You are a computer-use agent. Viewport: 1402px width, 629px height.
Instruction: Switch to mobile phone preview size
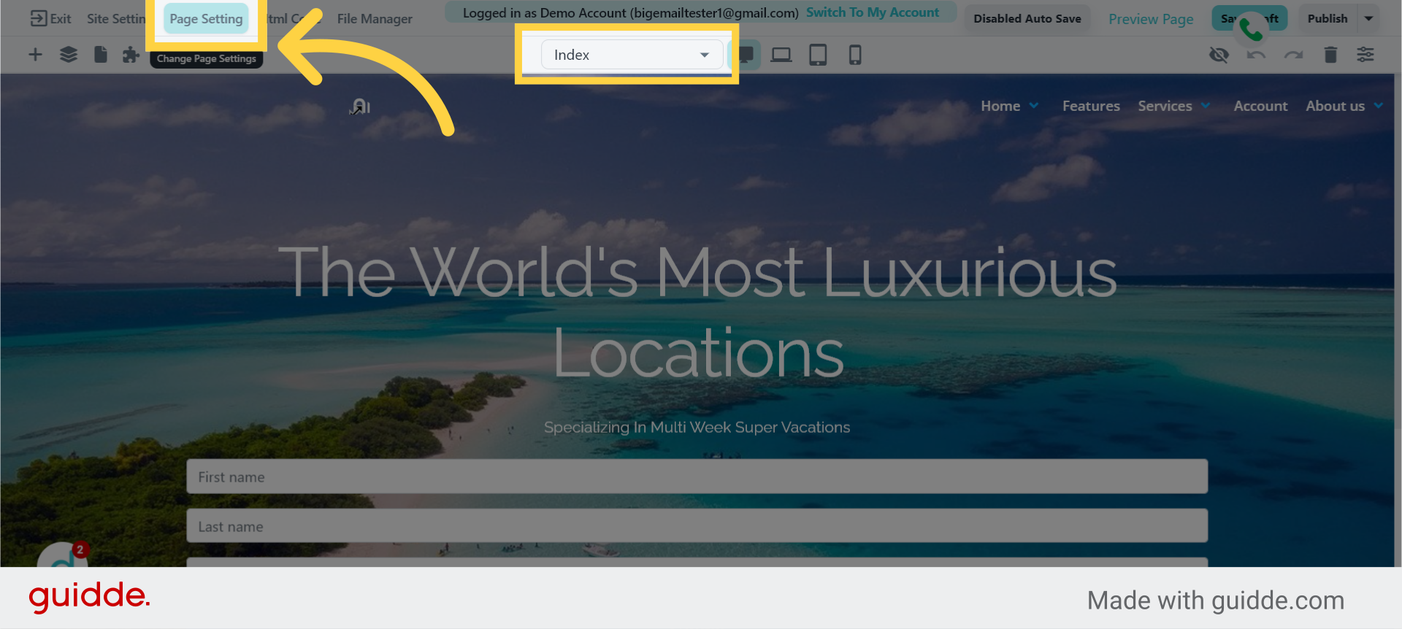[x=855, y=55]
